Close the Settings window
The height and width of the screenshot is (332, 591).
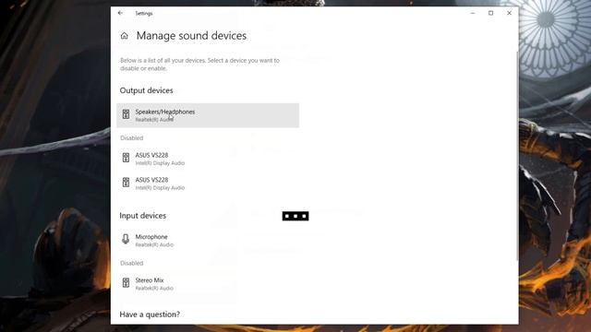[x=509, y=13]
